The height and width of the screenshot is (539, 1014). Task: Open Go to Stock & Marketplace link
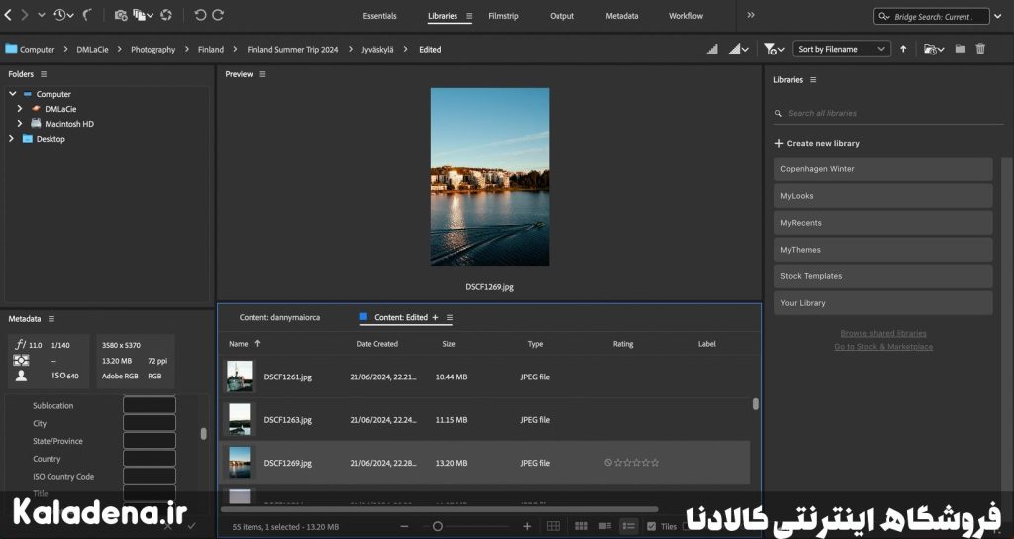click(x=883, y=347)
